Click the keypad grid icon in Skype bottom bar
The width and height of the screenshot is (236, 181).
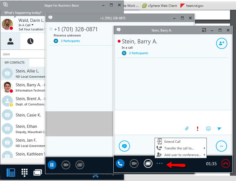[24, 173]
